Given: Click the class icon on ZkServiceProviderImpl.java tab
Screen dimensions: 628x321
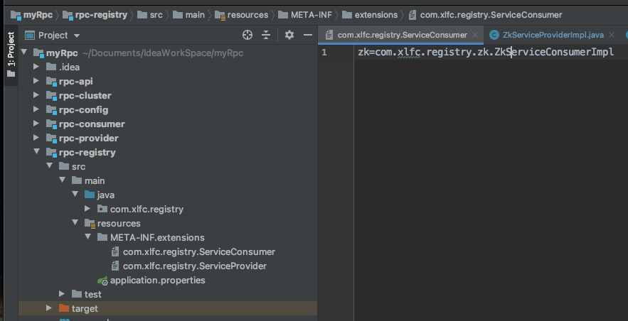Looking at the screenshot, I should click(494, 36).
